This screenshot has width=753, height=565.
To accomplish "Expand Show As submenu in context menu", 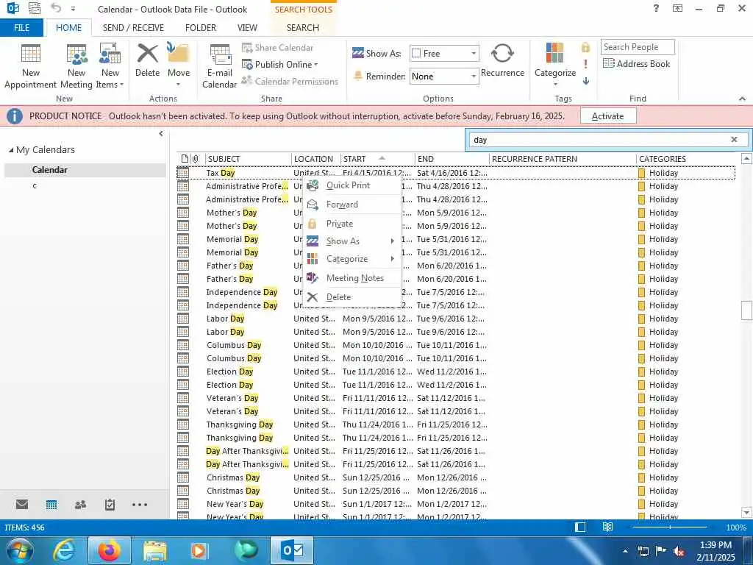I will 352,241.
